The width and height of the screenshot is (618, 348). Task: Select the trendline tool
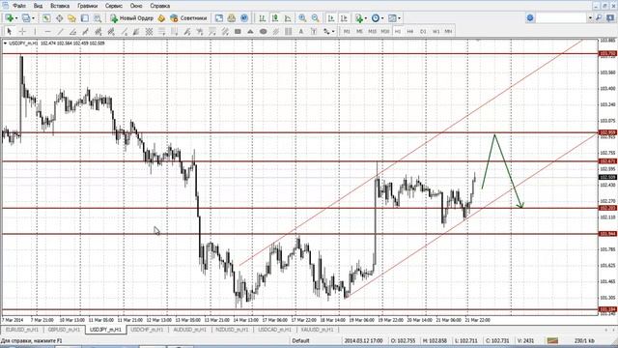[x=60, y=31]
